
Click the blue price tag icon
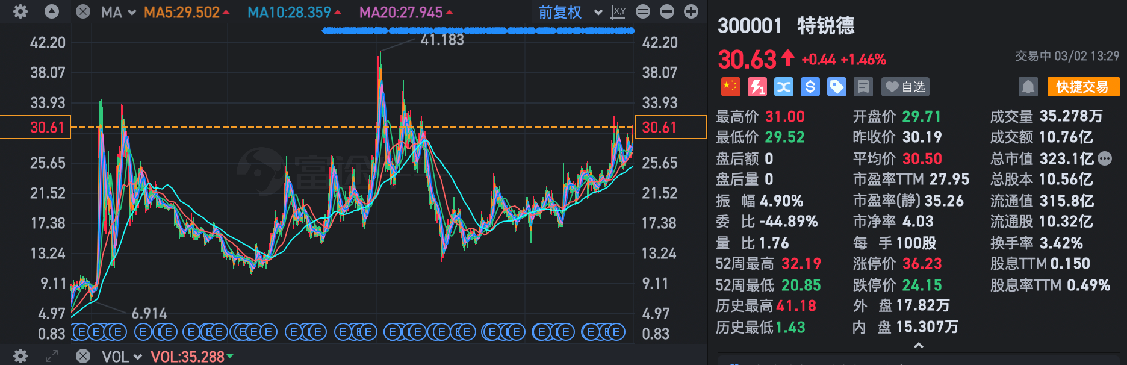tap(837, 87)
